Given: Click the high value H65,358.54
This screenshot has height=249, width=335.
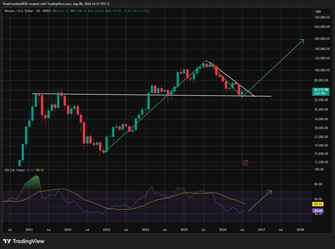Looking at the screenshot, I should click(x=79, y=11).
